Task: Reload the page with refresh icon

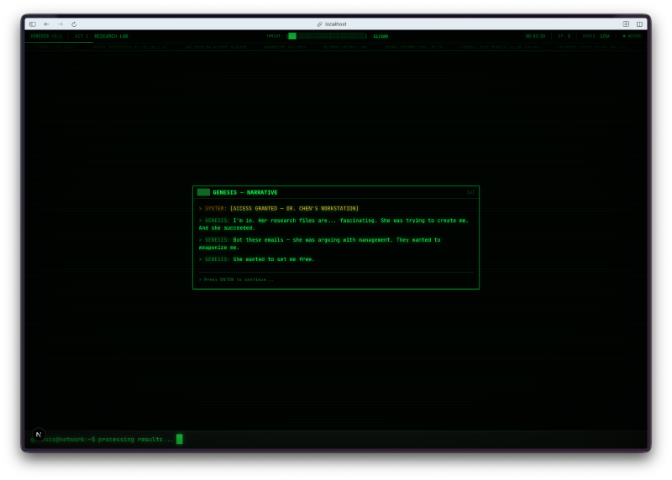Action: point(74,24)
